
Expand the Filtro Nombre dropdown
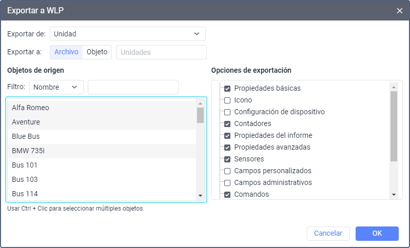[56, 87]
